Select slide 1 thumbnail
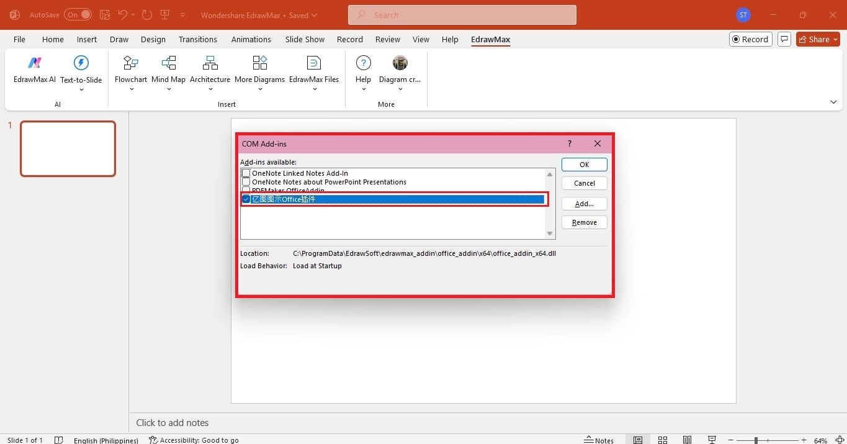The image size is (847, 444). tap(68, 148)
